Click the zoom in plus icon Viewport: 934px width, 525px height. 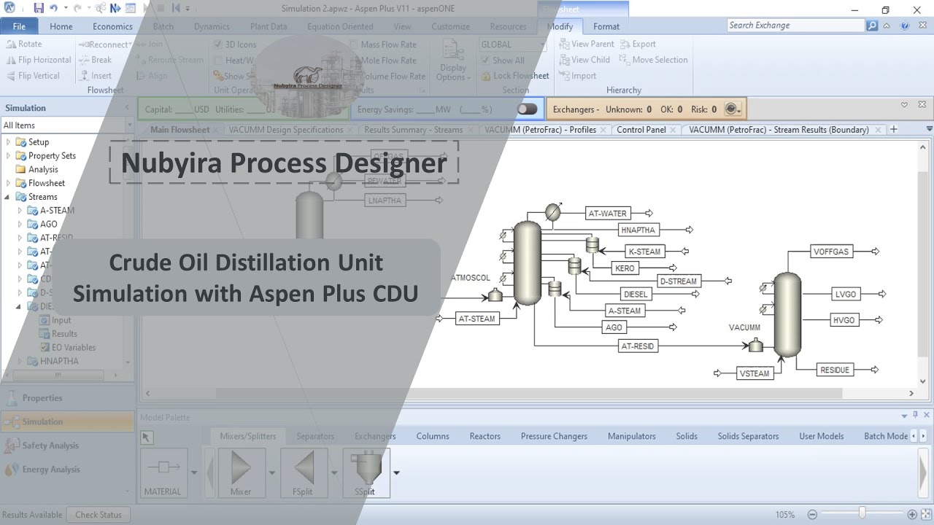pos(912,514)
